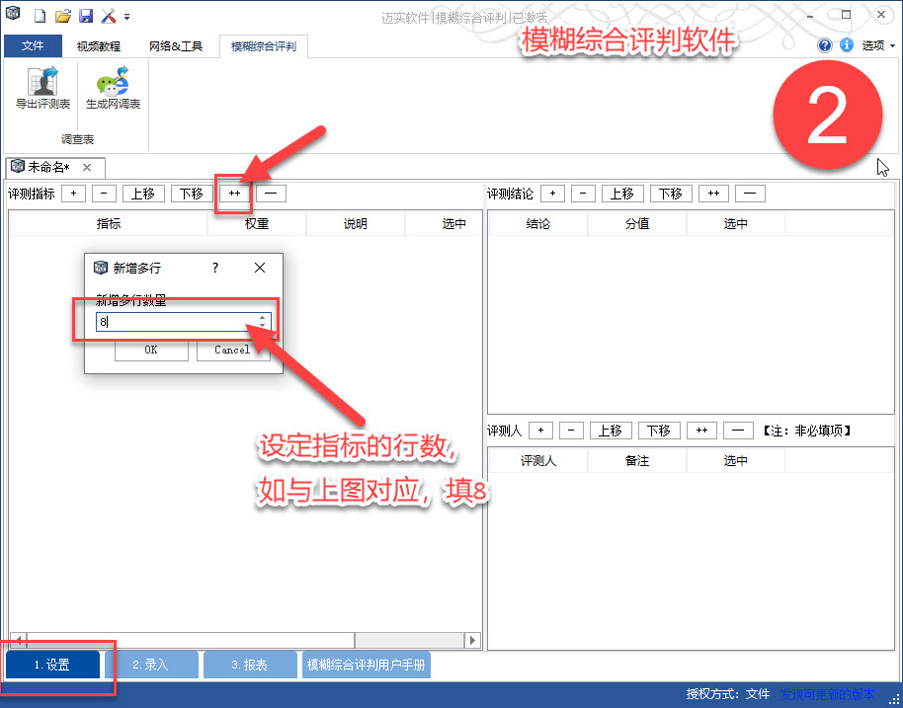Add one row to 评测人
The image size is (903, 708).
pos(540,431)
